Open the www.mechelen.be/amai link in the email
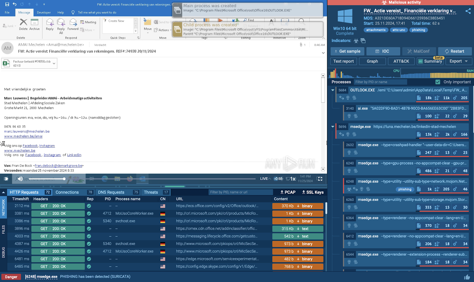This screenshot has height=282, width=474. pos(23,136)
